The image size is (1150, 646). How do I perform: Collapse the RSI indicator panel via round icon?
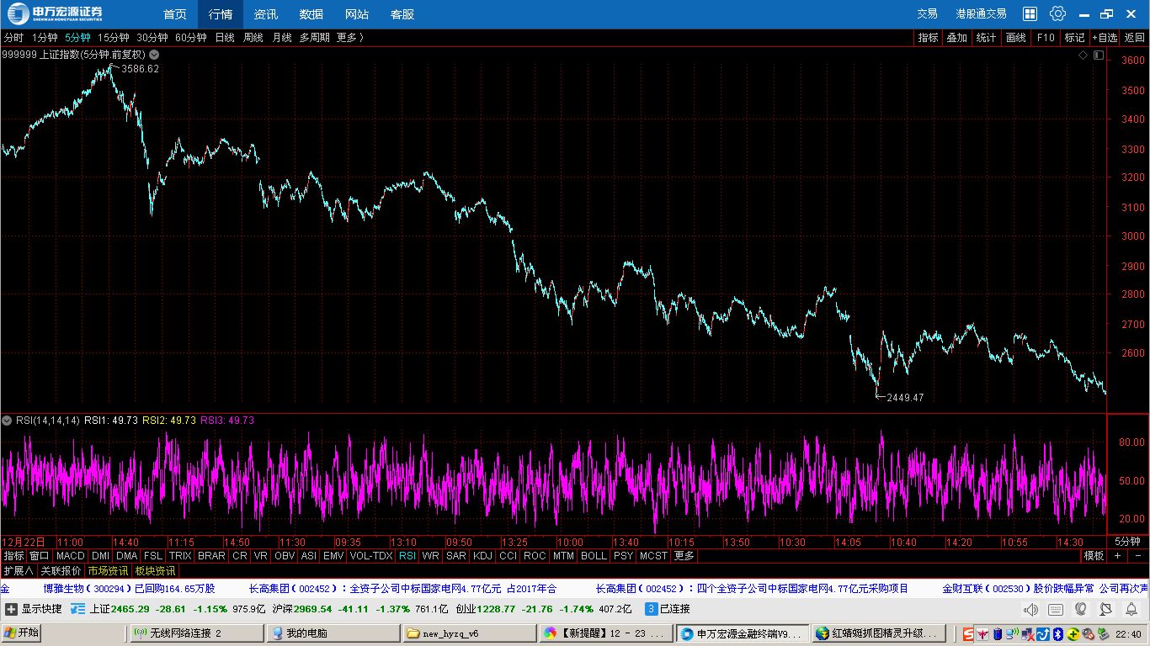[7, 421]
